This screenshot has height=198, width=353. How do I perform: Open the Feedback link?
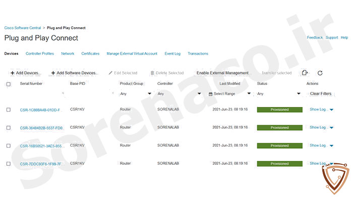click(315, 38)
